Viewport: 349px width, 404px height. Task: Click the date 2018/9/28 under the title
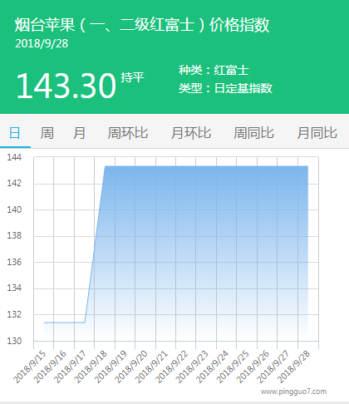42,43
